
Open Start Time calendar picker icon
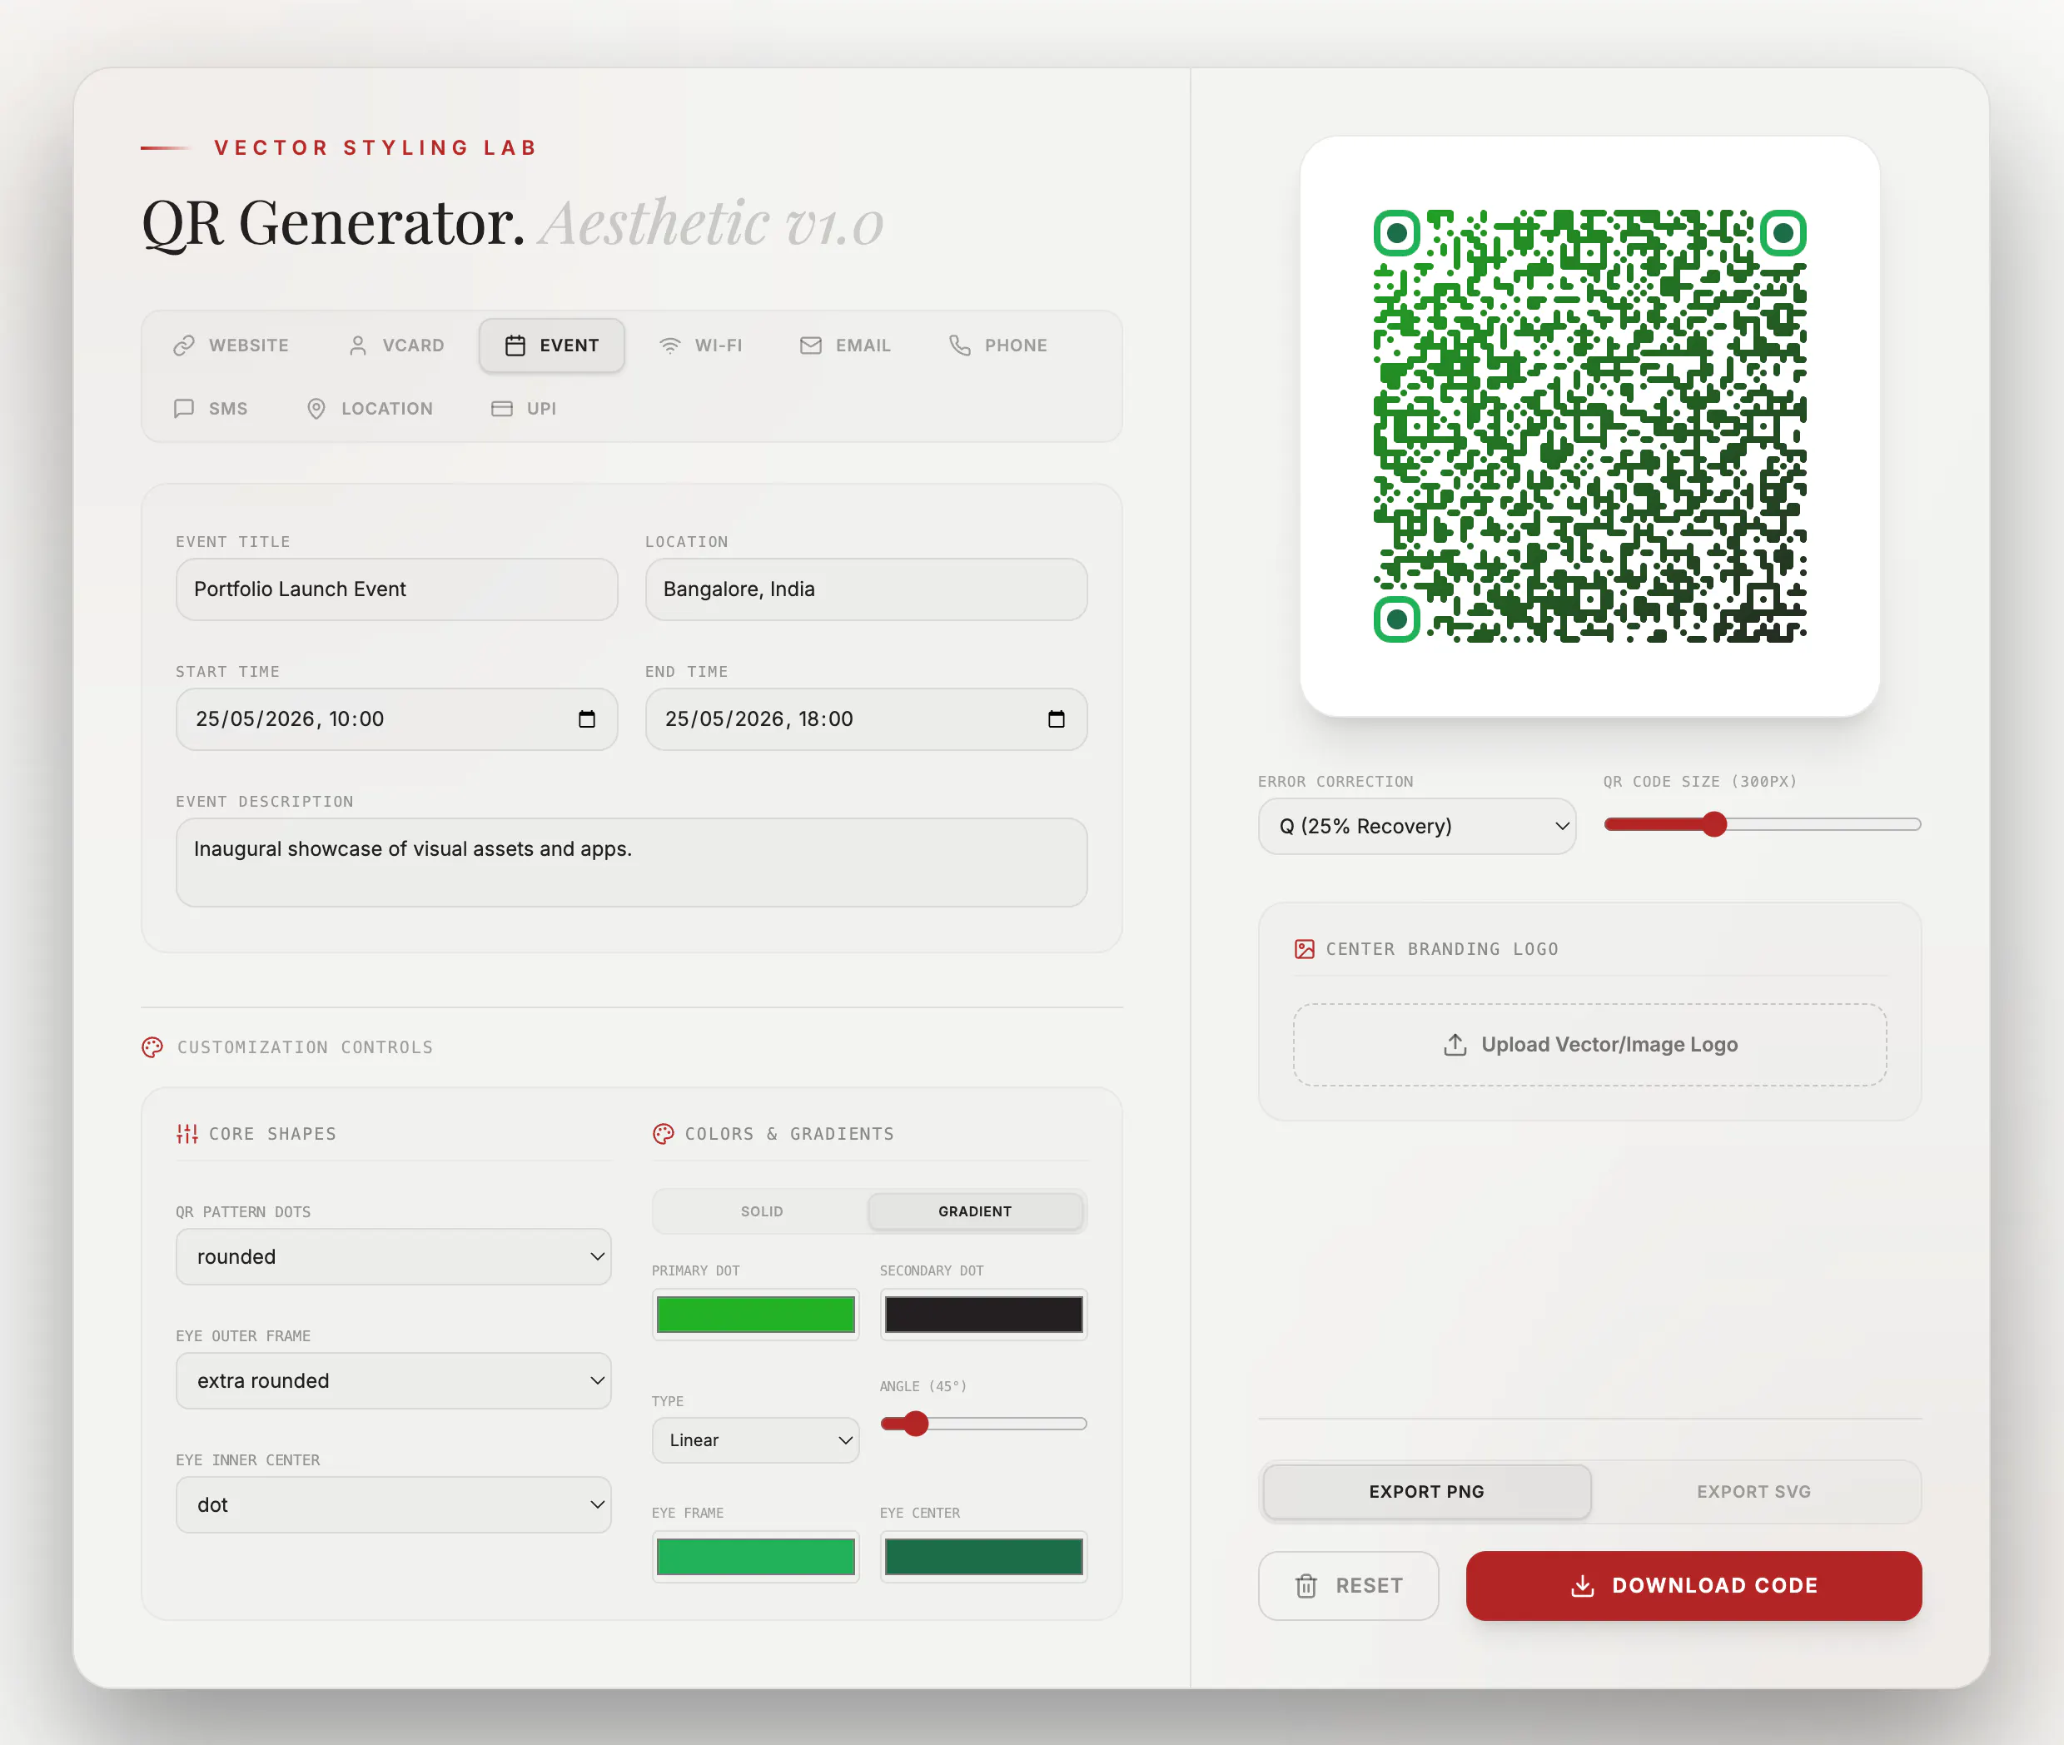(587, 719)
